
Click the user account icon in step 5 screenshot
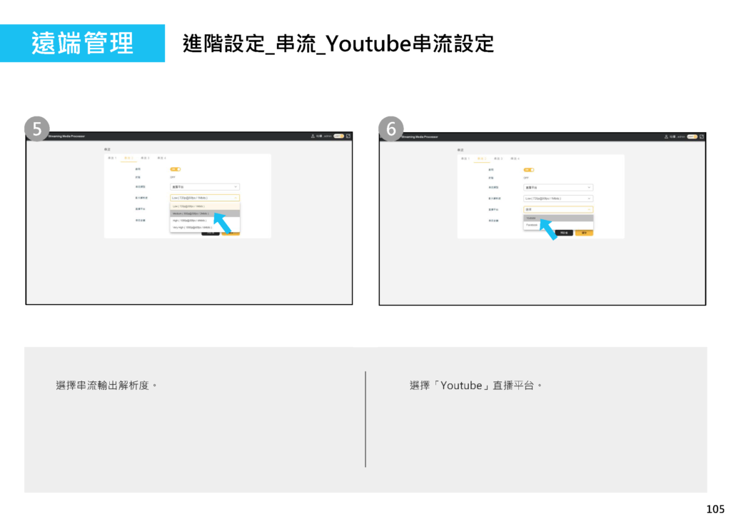click(313, 136)
